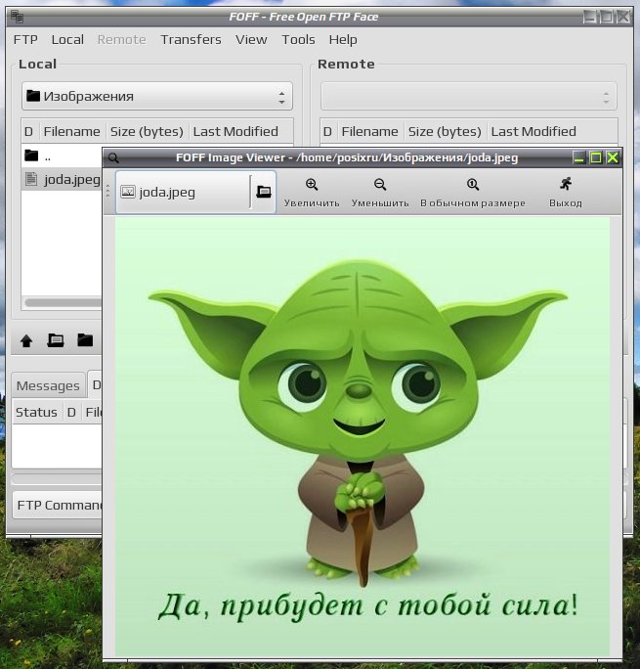The width and height of the screenshot is (640, 669).
Task: Select the '..' parent folder row
Action: click(62, 156)
